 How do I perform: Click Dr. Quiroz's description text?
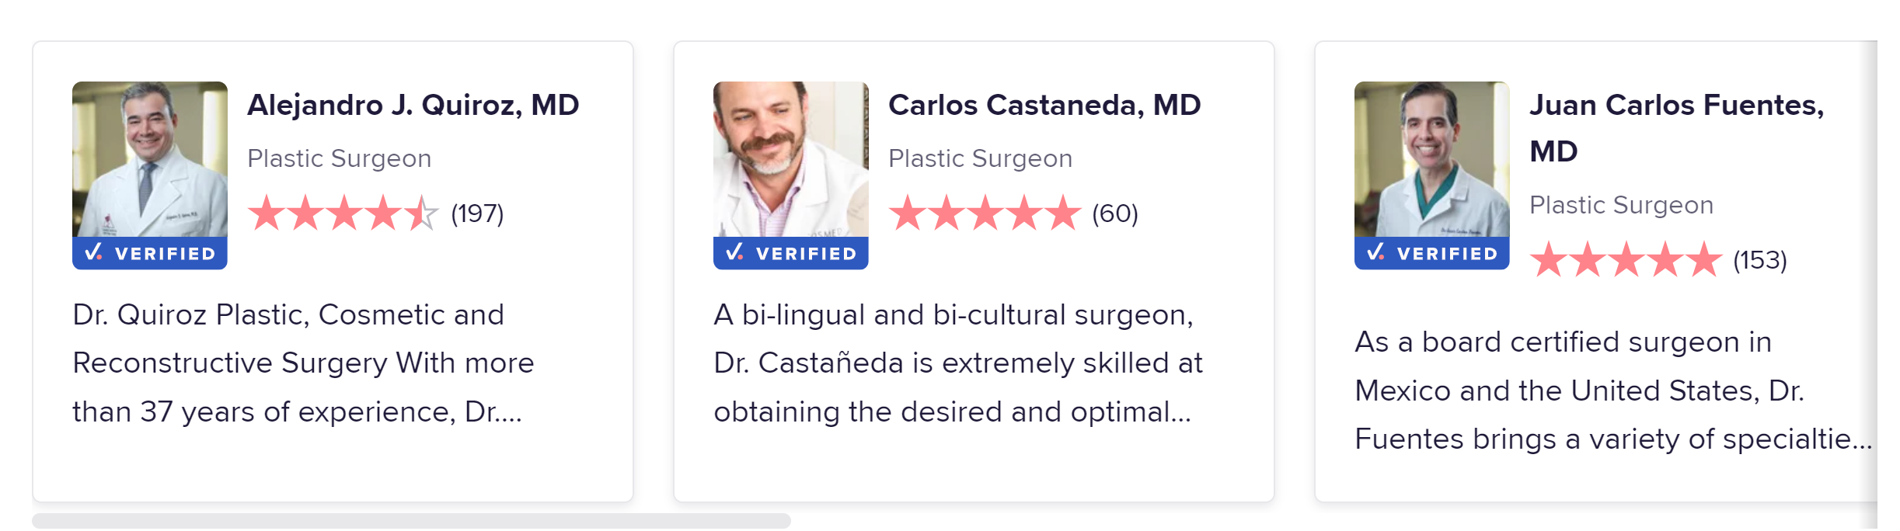pyautogui.click(x=303, y=363)
